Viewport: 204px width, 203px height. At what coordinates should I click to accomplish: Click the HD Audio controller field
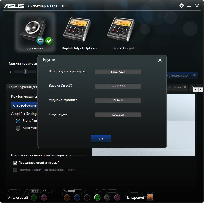pos(118,100)
